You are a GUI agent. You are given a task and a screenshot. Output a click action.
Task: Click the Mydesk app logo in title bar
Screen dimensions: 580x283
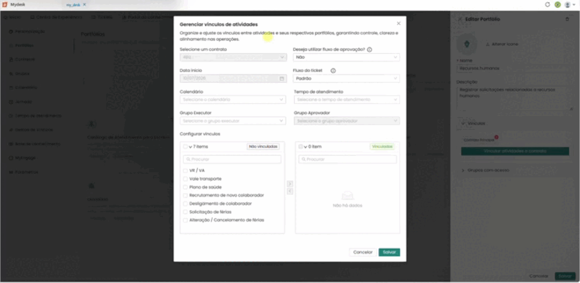[x=5, y=5]
